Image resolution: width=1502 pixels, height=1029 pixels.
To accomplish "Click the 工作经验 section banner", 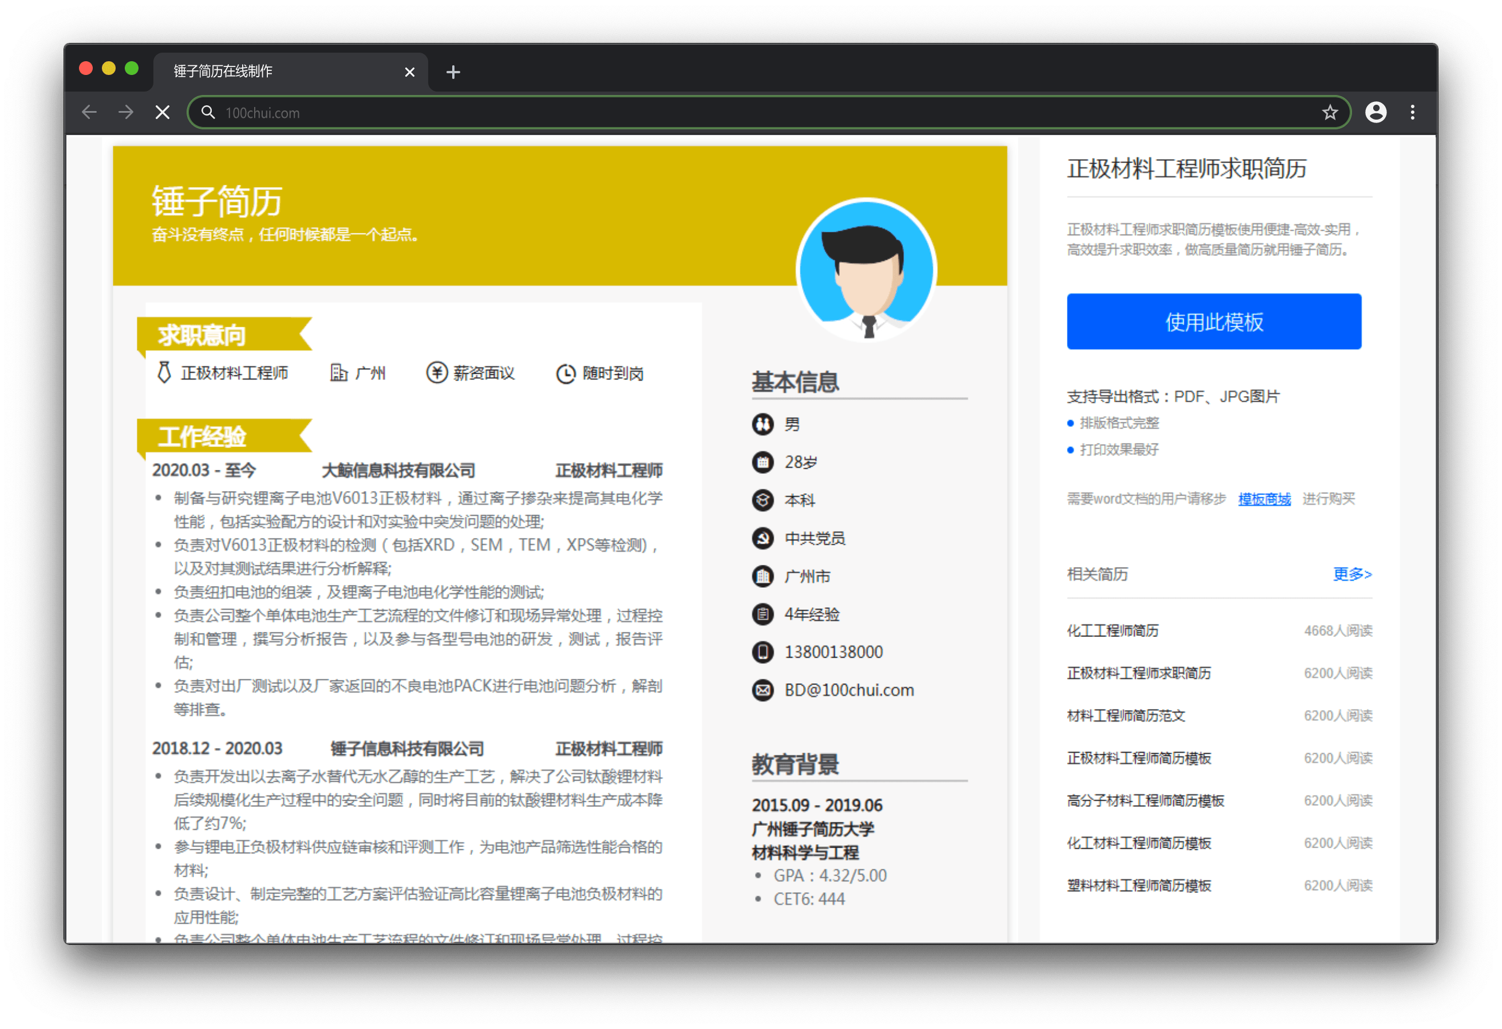I will point(224,436).
